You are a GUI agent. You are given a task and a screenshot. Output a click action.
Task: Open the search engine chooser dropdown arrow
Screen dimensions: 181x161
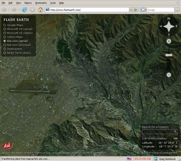pos(146,10)
